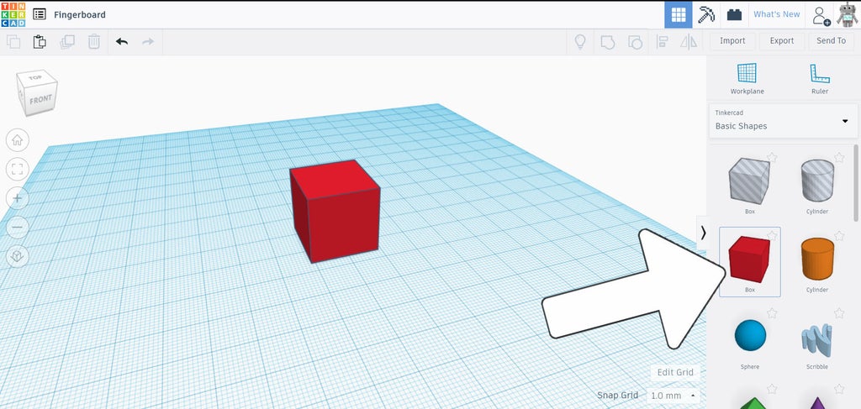Pick the Scribble shape

(x=817, y=339)
